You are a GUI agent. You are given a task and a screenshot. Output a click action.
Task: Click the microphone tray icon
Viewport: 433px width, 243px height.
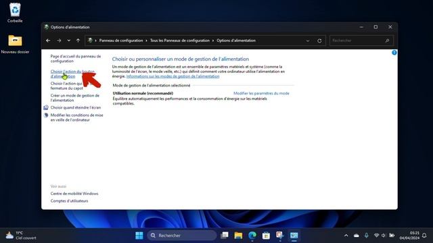[x=366, y=236]
